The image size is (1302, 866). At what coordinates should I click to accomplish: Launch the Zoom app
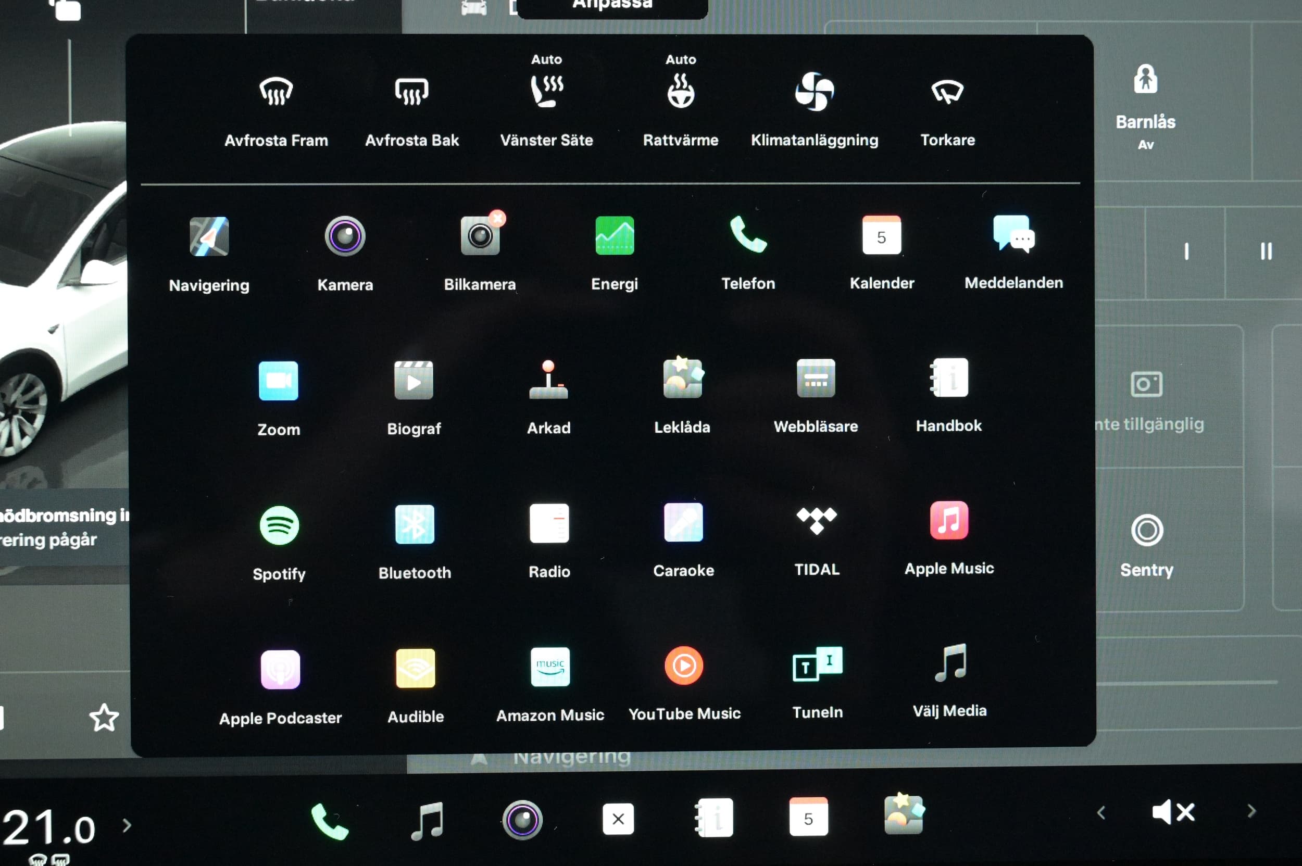(279, 399)
